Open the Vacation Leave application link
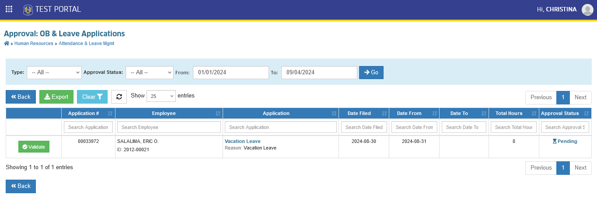The image size is (597, 198). pyautogui.click(x=243, y=141)
